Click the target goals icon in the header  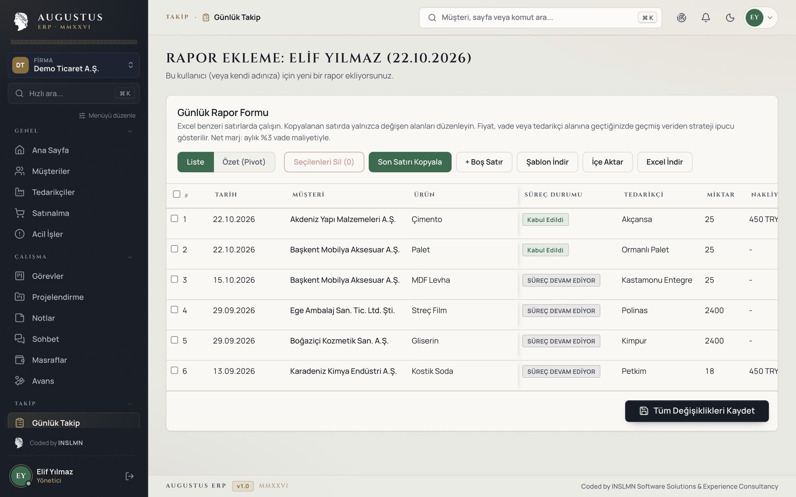[682, 18]
